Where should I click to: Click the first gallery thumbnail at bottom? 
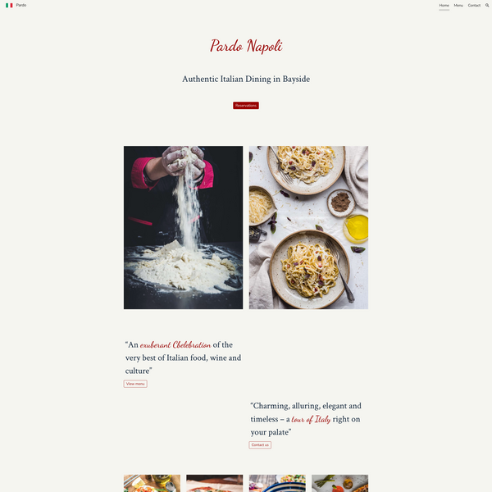pos(152,483)
